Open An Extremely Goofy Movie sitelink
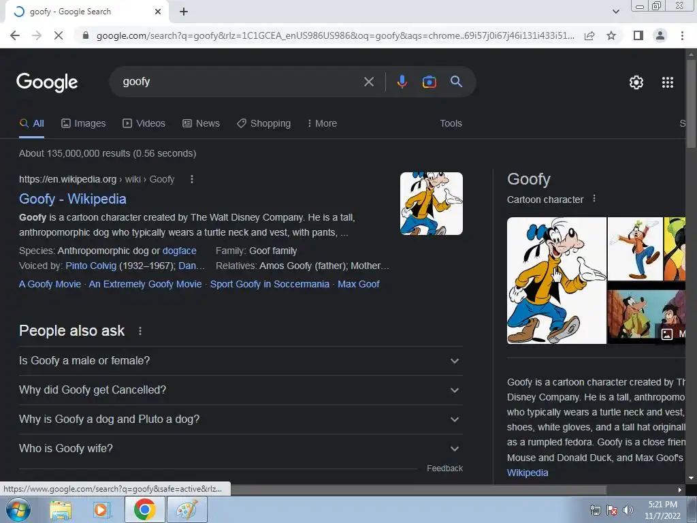This screenshot has height=523, width=697. [145, 284]
